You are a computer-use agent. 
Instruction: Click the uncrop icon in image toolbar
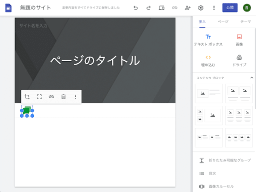(39, 97)
